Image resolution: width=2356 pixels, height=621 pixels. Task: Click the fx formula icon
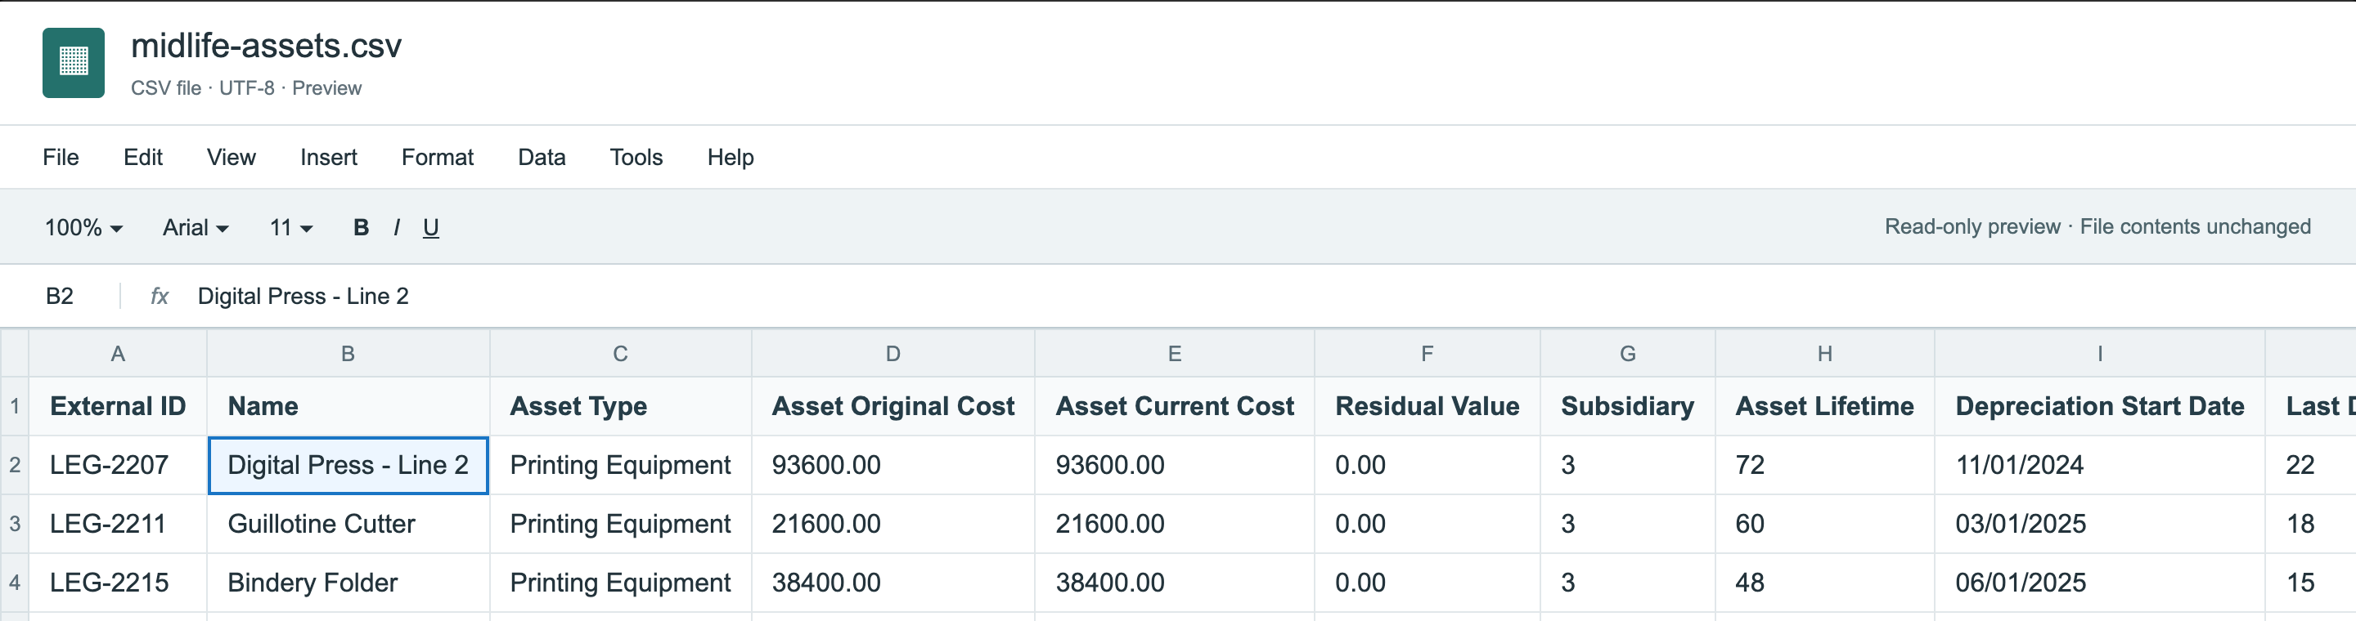(x=160, y=296)
